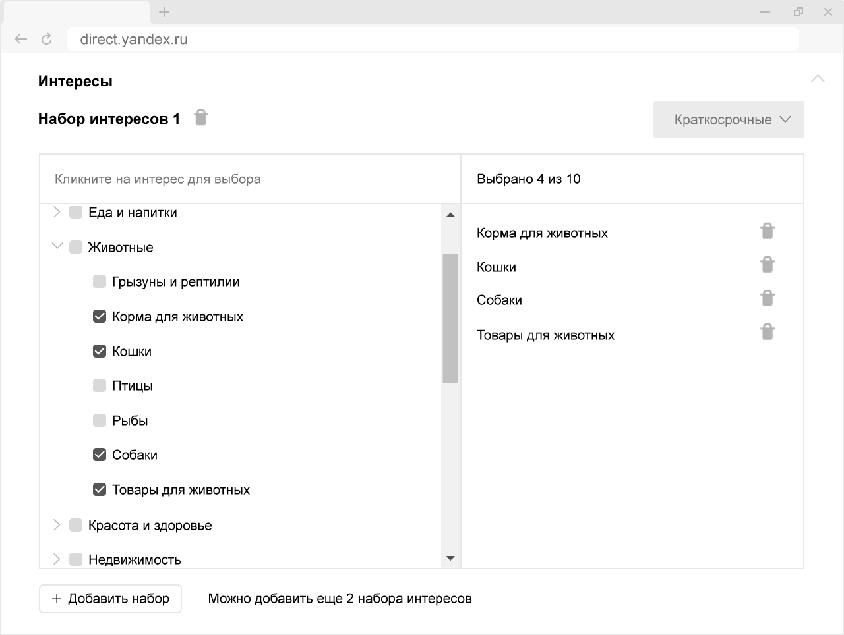
Task: Expand the "Недвижимость" category
Action: click(57, 559)
